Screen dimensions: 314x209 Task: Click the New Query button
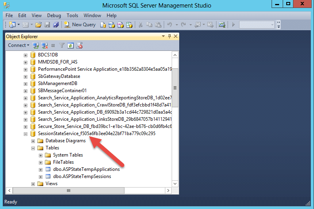click(80, 25)
